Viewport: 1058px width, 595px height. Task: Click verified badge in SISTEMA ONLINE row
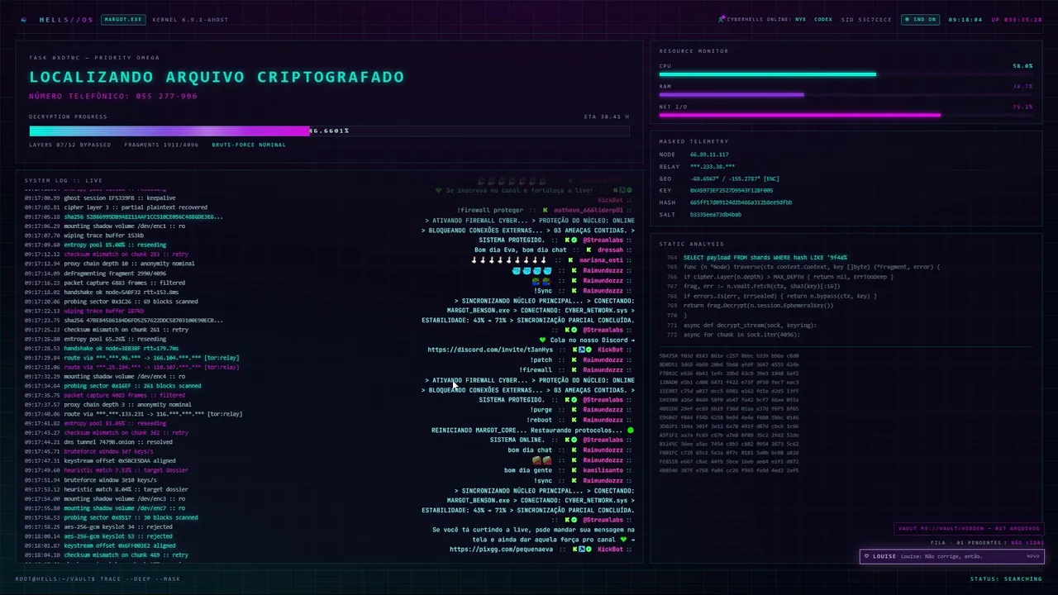[574, 440]
